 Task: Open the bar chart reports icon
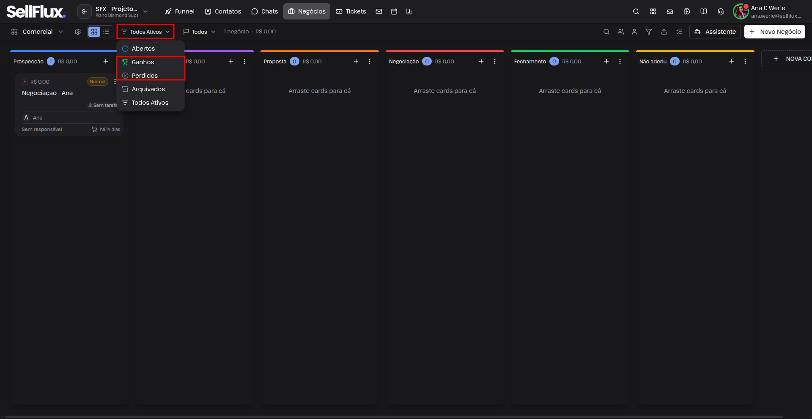[x=409, y=11]
